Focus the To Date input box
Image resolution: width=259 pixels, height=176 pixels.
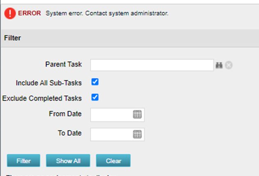(x=112, y=134)
